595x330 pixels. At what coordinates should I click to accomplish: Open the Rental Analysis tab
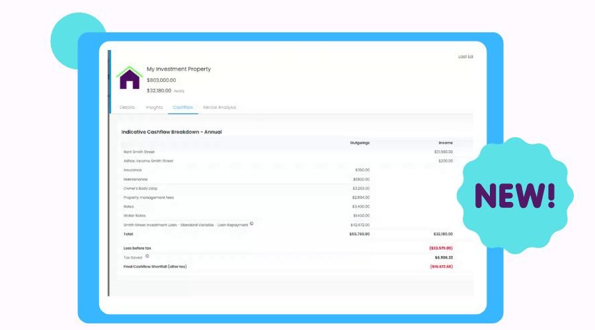point(219,107)
